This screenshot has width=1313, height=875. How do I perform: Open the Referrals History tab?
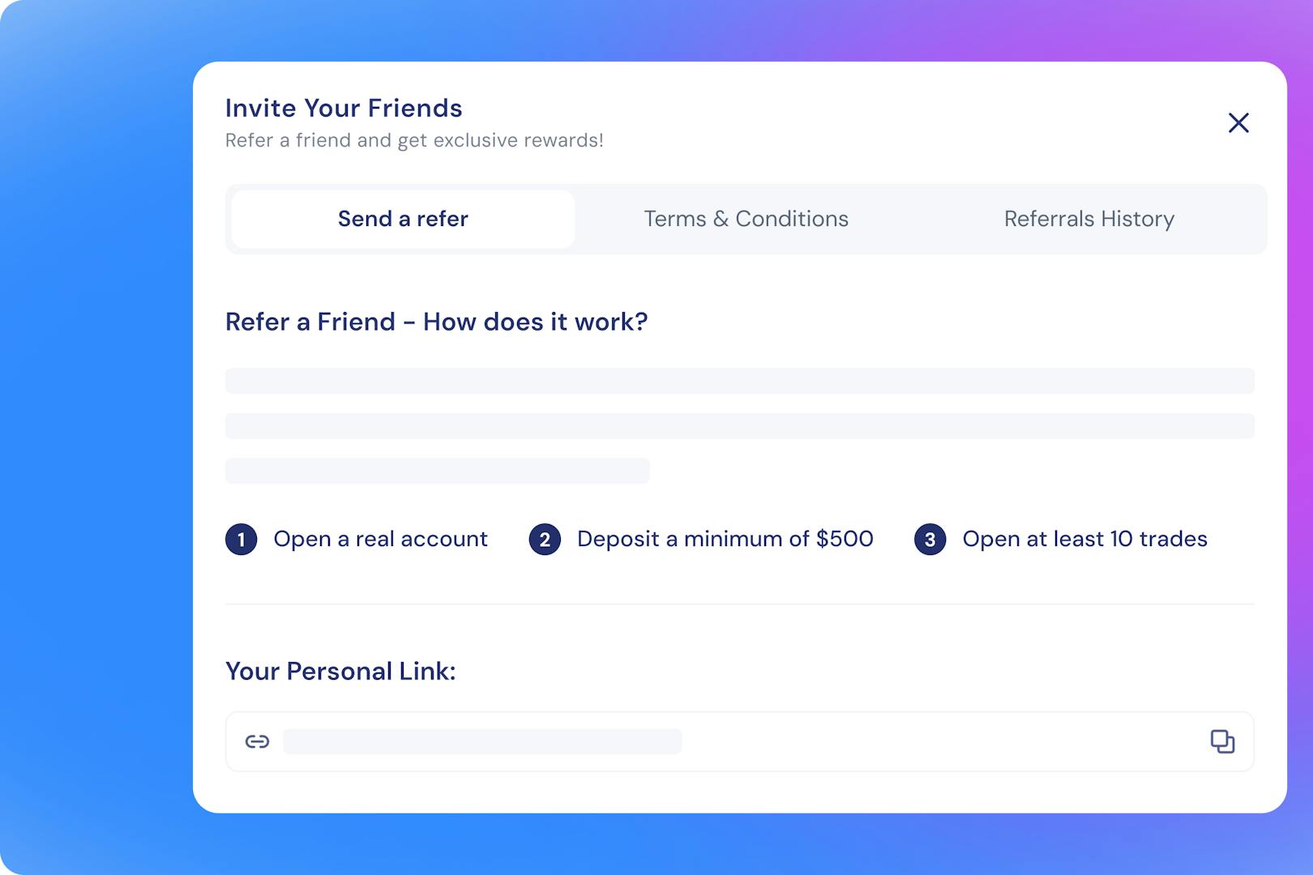pyautogui.click(x=1089, y=219)
